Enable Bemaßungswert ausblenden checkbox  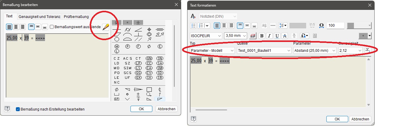52,27
